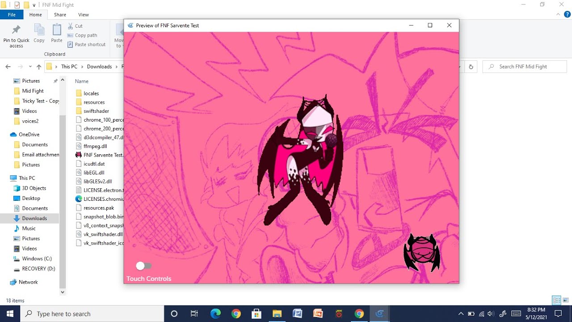Go back with the Explorer back arrow

click(8, 67)
